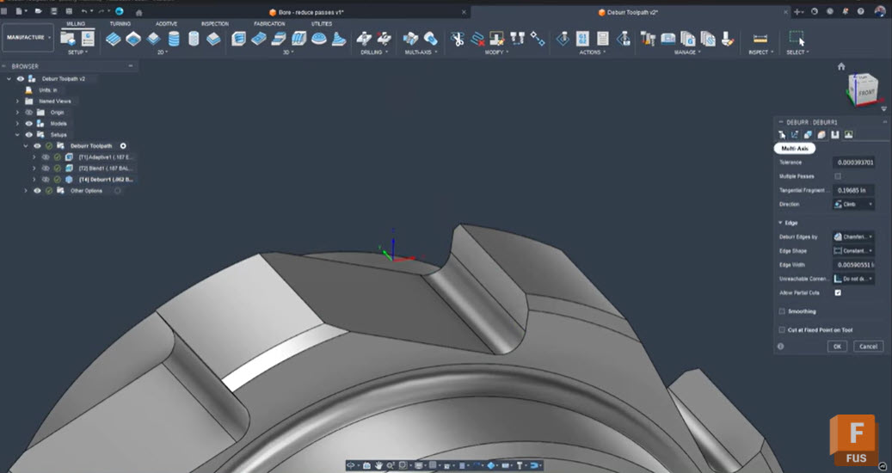
Task: Click the Post Process G1G2 icon
Action: point(582,39)
